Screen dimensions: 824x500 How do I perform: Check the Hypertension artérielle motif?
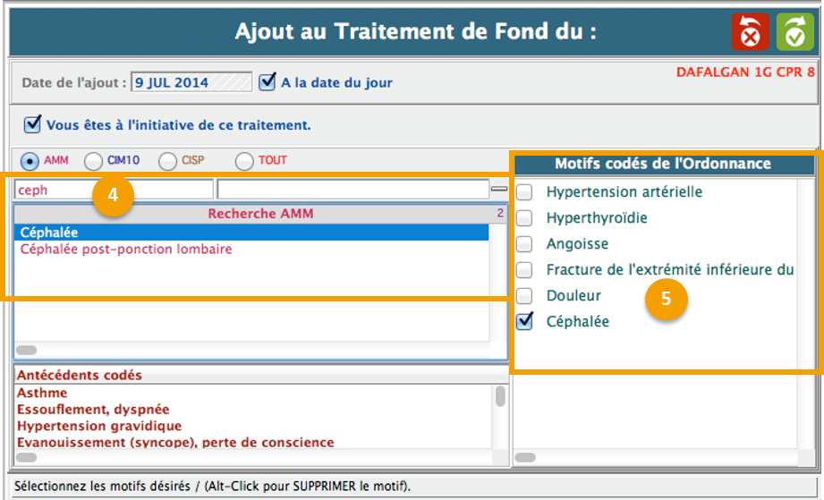[x=525, y=192]
